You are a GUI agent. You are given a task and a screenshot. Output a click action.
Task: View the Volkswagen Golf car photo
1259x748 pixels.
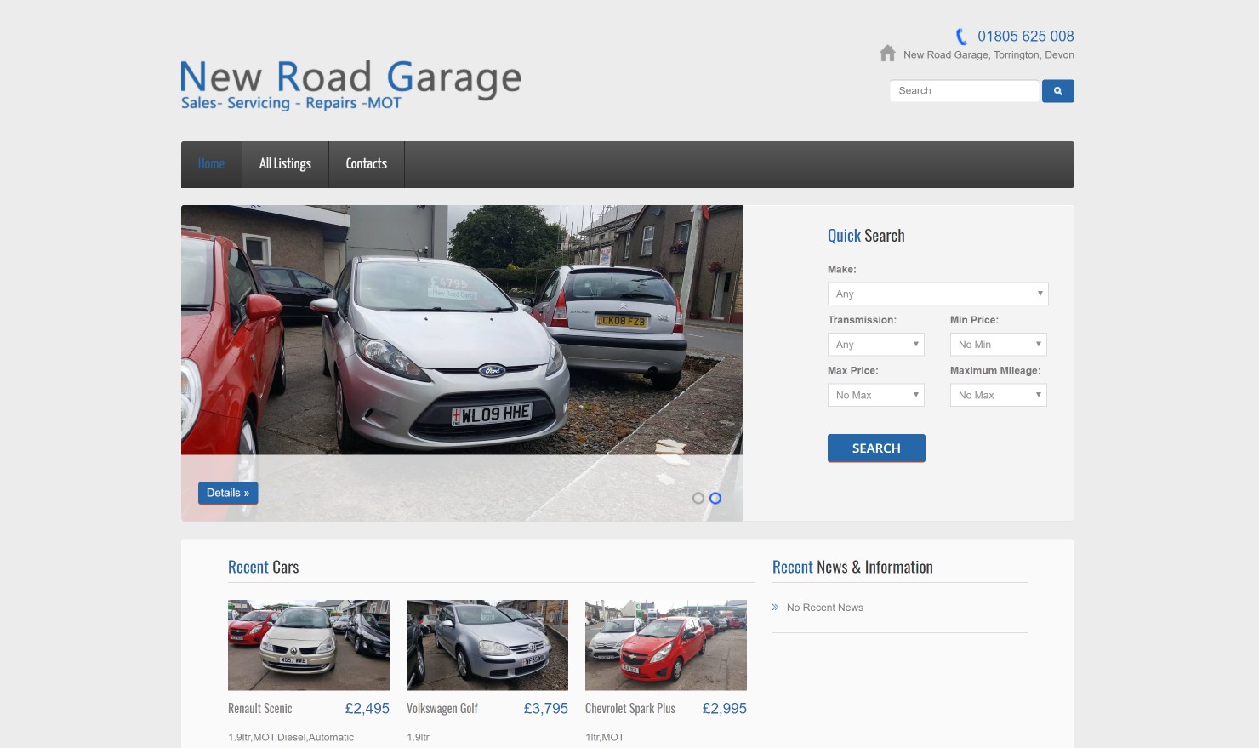[x=487, y=645]
